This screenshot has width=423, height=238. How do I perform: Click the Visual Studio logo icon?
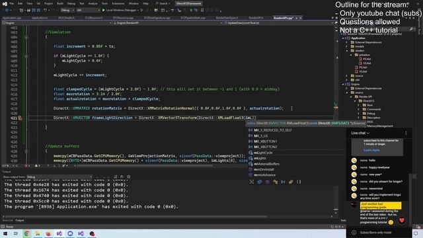tap(5, 4)
